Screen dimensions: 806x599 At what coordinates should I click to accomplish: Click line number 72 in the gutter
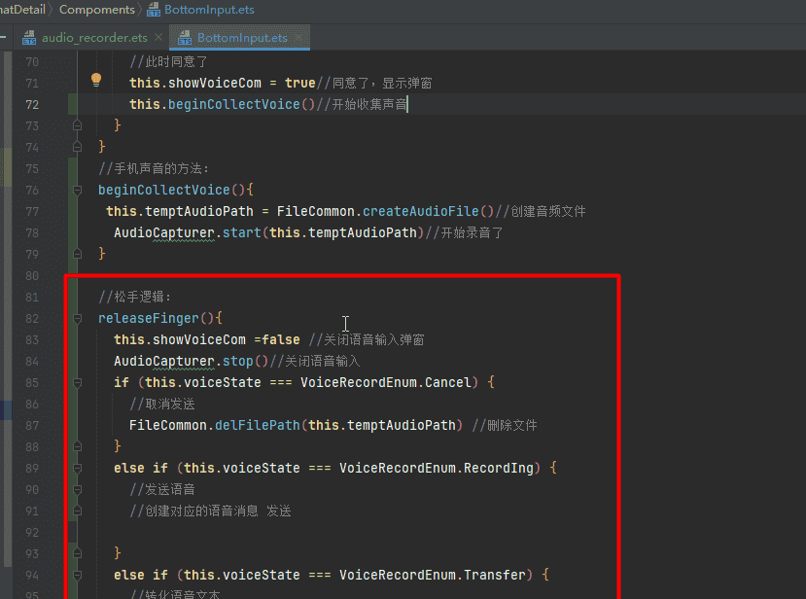point(32,105)
